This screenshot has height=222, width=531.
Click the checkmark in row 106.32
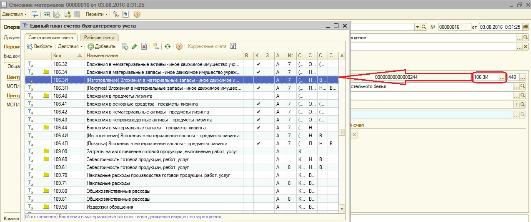(x=258, y=64)
